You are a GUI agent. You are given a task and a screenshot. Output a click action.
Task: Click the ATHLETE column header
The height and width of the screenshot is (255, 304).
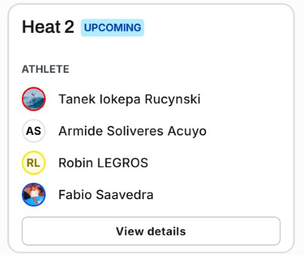(46, 69)
